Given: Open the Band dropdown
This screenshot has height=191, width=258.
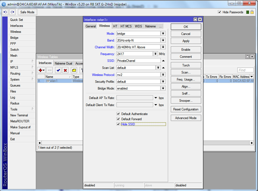Looking at the screenshot, I should point(163,40).
